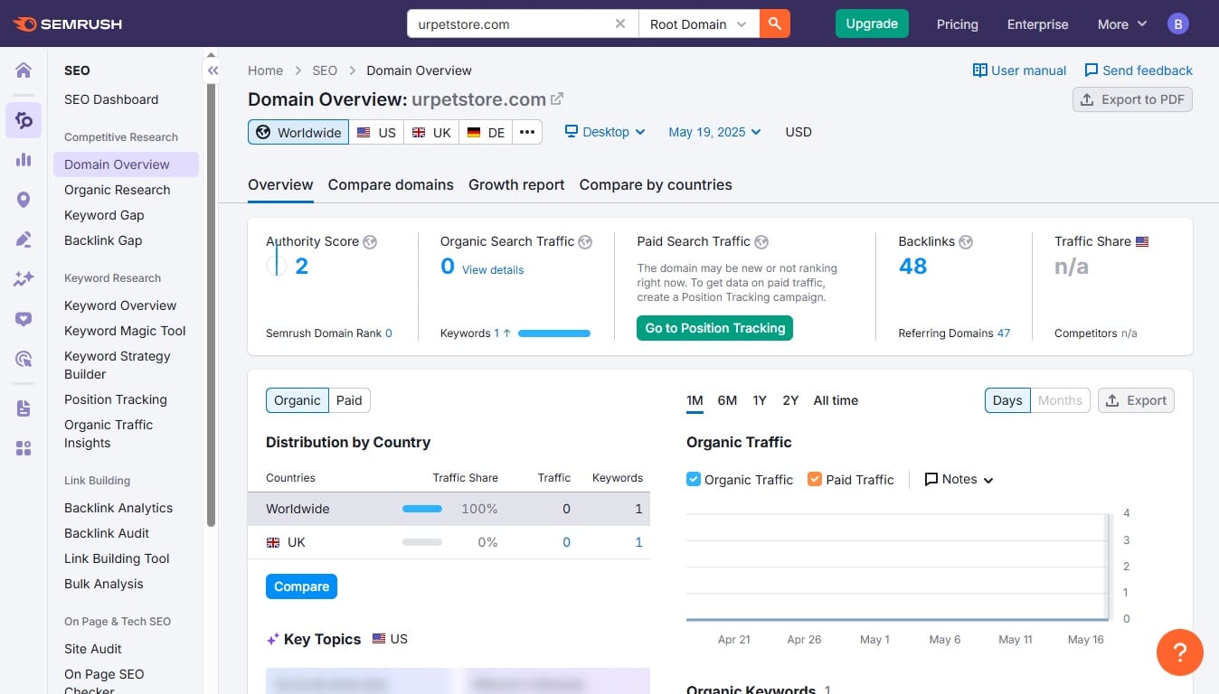The image size is (1219, 694).
Task: Switch to Compare by countries tab
Action: click(656, 184)
